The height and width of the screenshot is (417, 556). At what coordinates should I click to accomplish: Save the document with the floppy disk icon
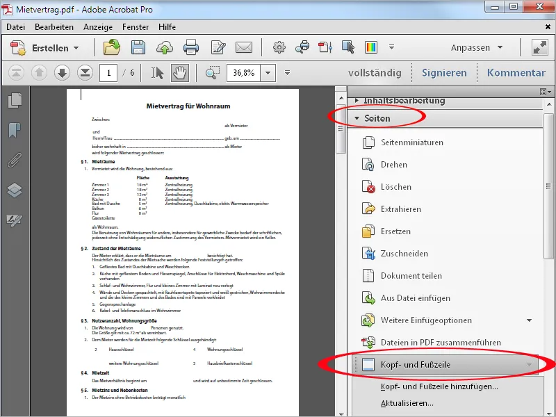point(138,47)
